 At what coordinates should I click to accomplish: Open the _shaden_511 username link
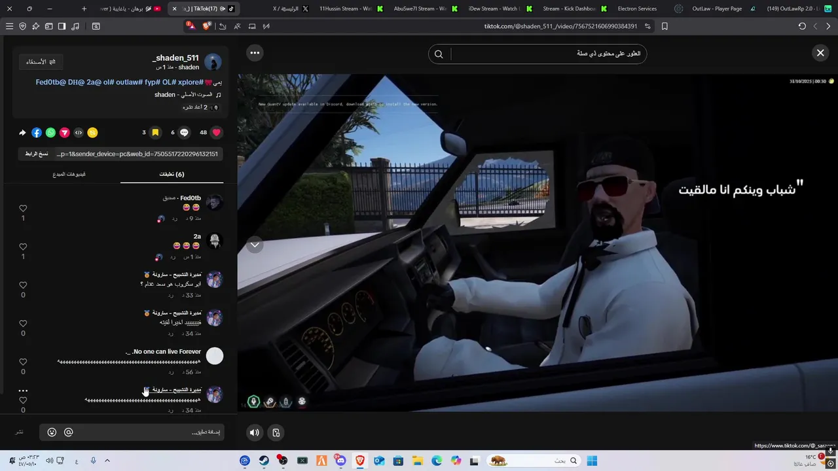(x=175, y=58)
